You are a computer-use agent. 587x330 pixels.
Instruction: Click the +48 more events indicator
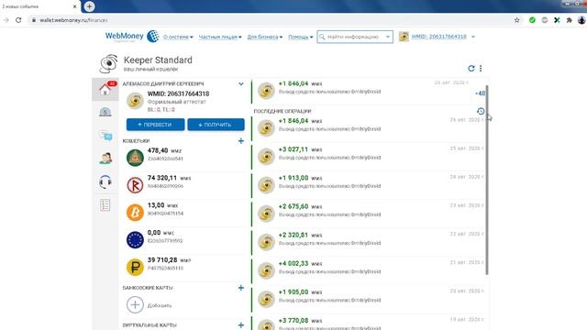coord(480,93)
